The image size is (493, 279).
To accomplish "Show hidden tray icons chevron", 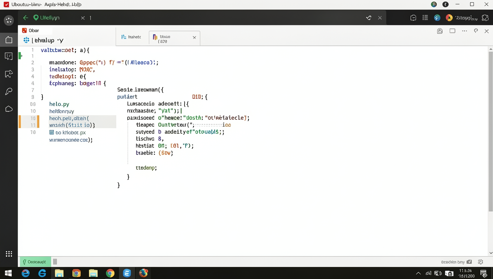I will [x=418, y=273].
